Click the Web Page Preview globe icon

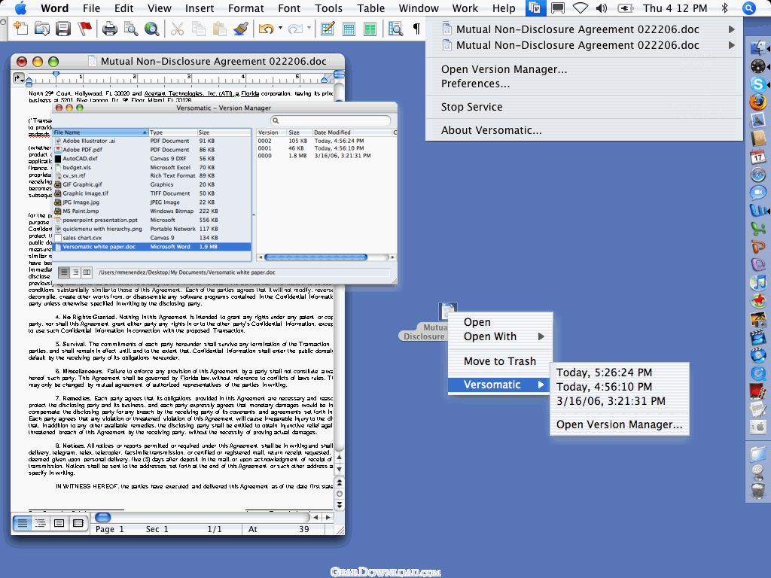pos(152,29)
